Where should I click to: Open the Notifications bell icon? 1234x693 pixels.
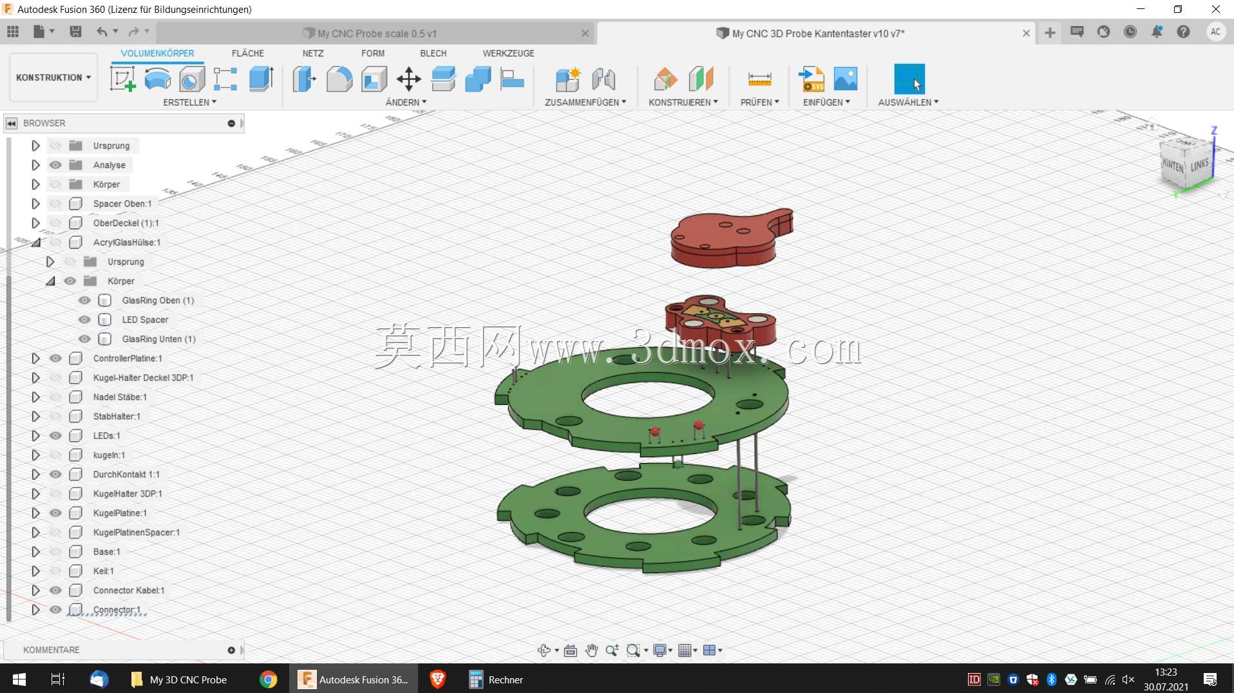[1157, 32]
